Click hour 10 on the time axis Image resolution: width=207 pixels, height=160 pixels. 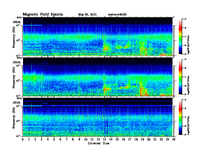(86, 139)
